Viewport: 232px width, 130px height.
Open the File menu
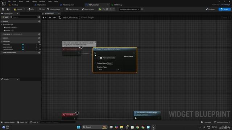click(x=9, y=1)
